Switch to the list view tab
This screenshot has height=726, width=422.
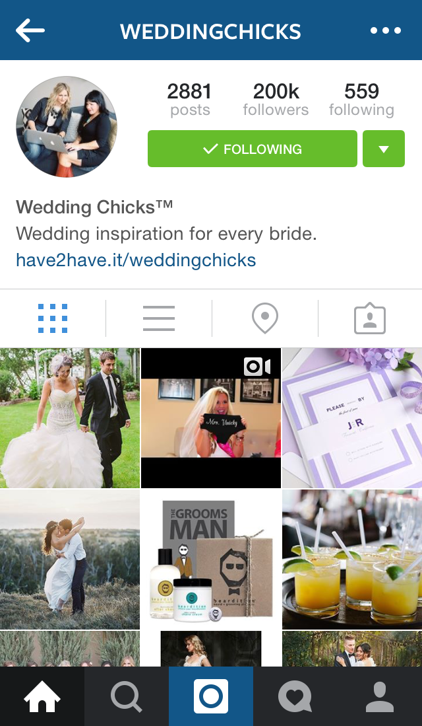pos(158,318)
